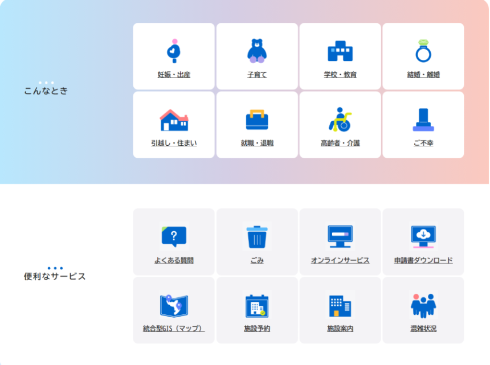
Task: Click the teddy bear icon for 子育て
Action: [x=257, y=51]
